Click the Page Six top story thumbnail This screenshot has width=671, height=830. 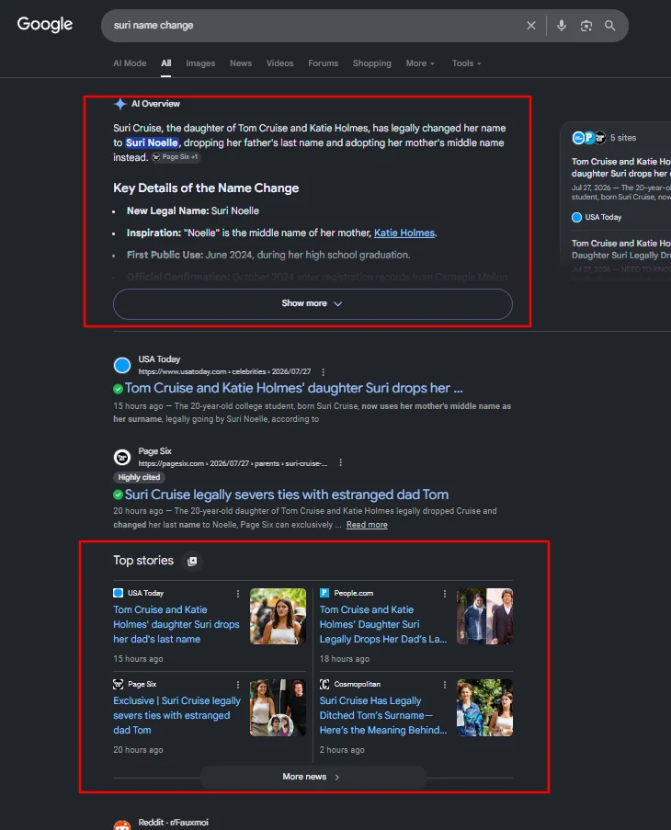point(278,708)
